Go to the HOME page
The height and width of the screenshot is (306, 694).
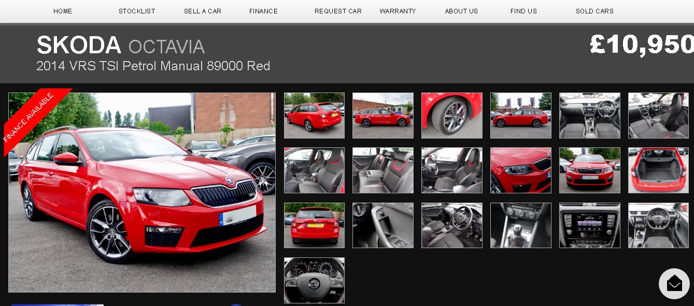(63, 11)
